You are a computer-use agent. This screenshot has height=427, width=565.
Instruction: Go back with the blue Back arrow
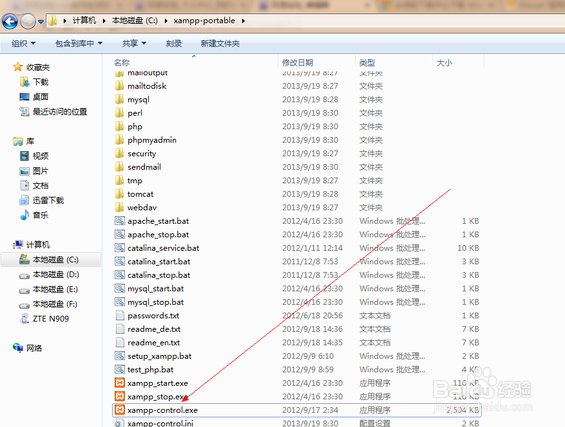click(x=10, y=22)
